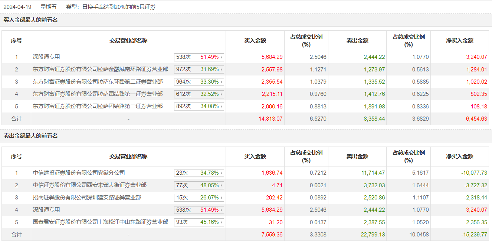Open 东方财富证券拉萨金融城南环路证券营业部 link

pos(101,69)
